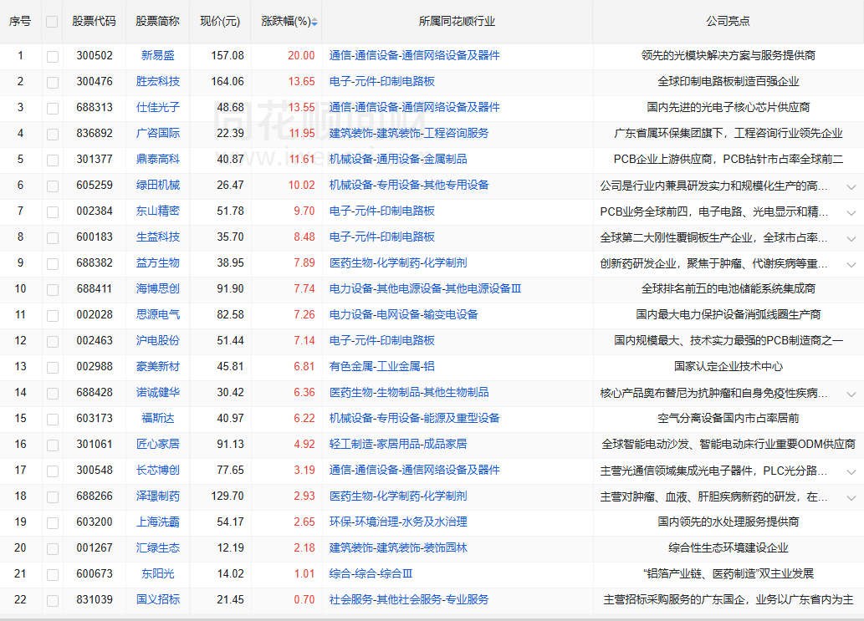The width and height of the screenshot is (864, 621).
Task: Open the 绿田机械 stock name link
Action: pyautogui.click(x=157, y=185)
